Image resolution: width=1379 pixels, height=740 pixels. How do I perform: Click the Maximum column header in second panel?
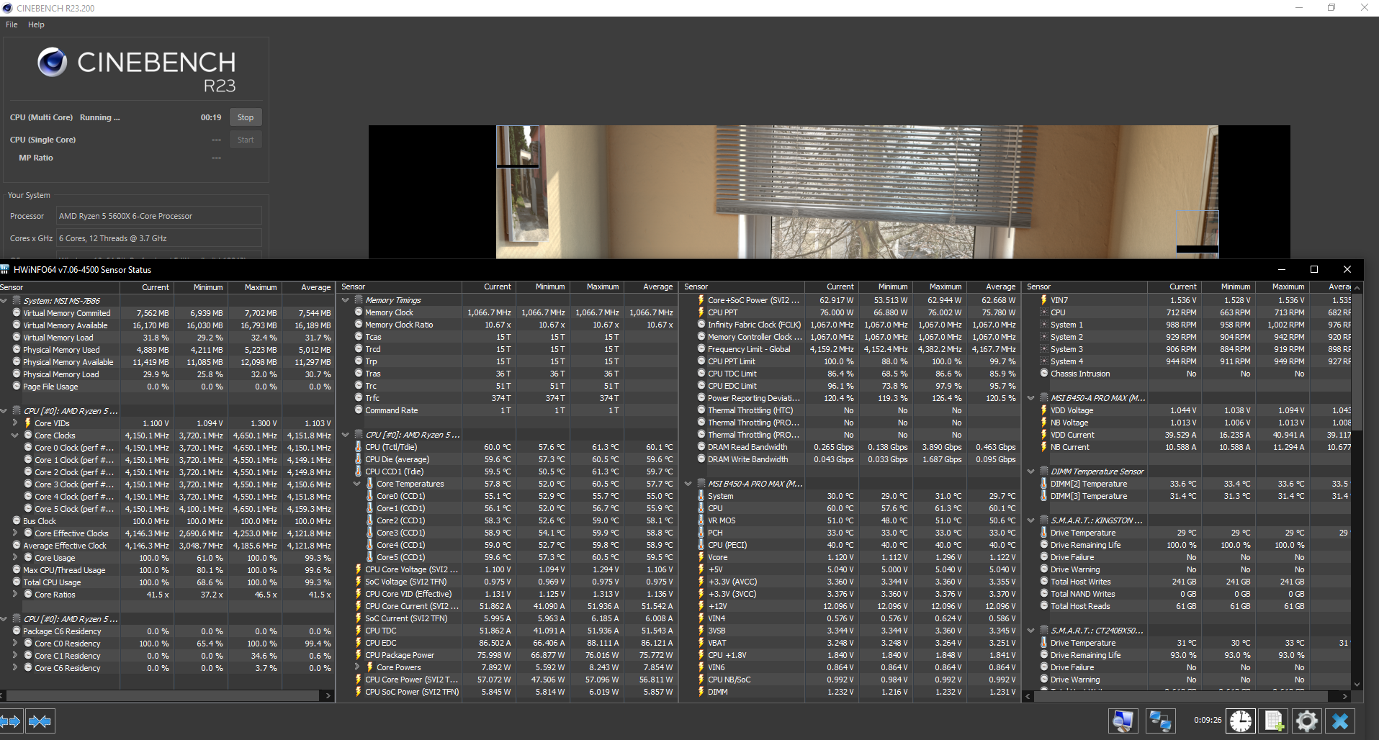(x=597, y=286)
